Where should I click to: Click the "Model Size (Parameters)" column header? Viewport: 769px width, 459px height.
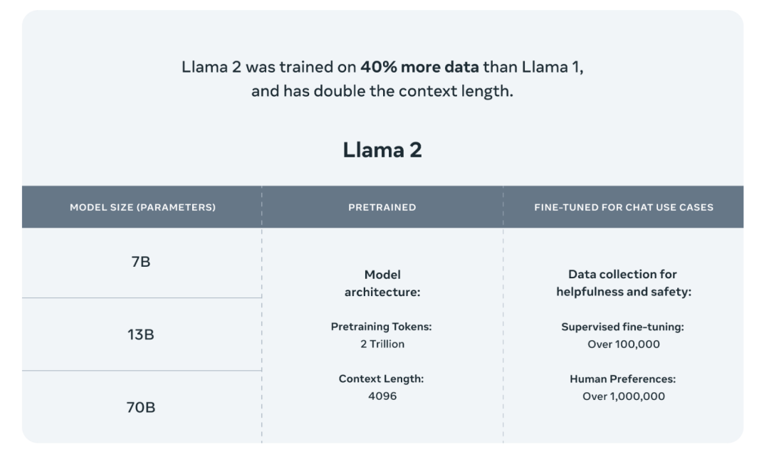[142, 207]
